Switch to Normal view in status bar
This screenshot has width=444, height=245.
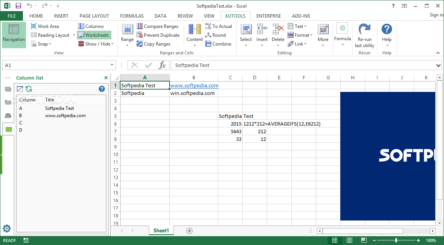[x=335, y=240]
